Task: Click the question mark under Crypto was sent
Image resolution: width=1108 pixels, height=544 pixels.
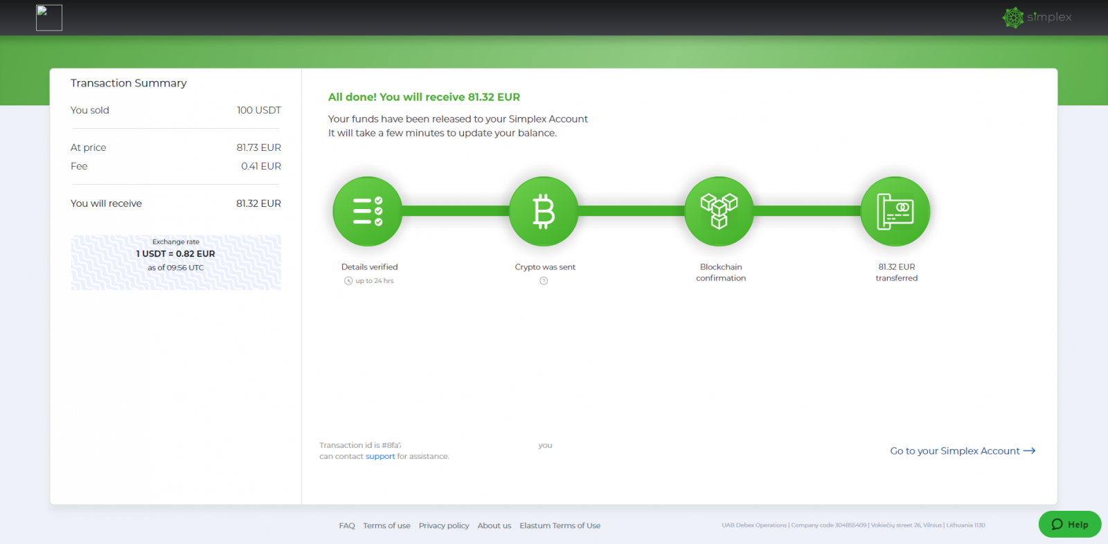Action: click(x=544, y=281)
